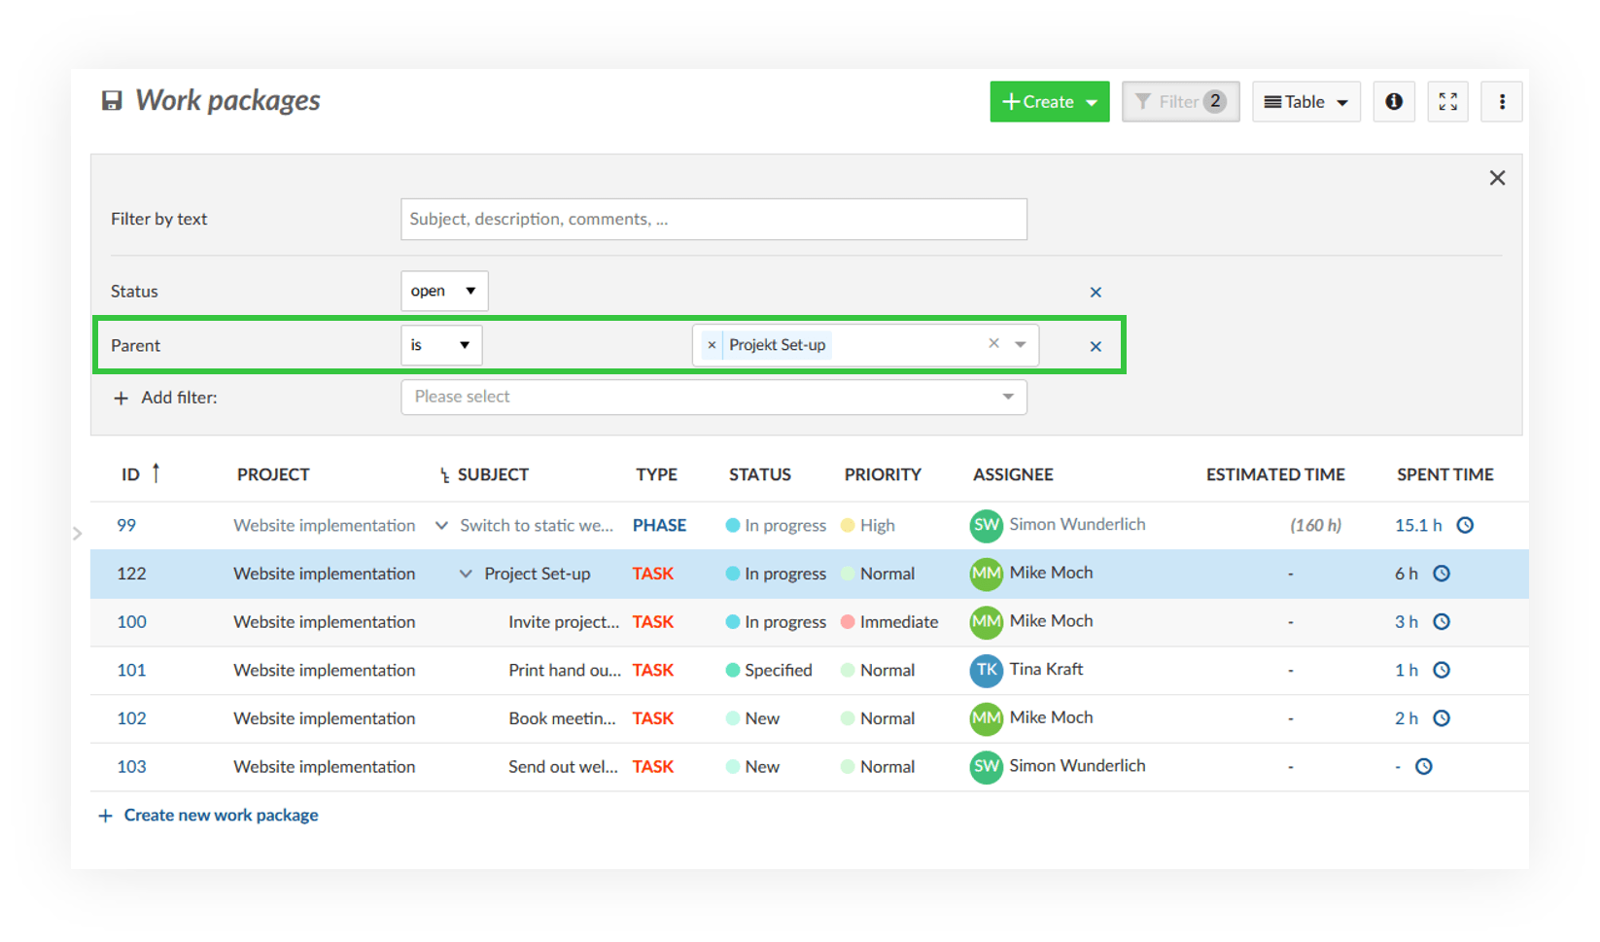Remove the Projekt Set-up tag chip
Viewport: 1600px width, 942px height.
pos(712,345)
